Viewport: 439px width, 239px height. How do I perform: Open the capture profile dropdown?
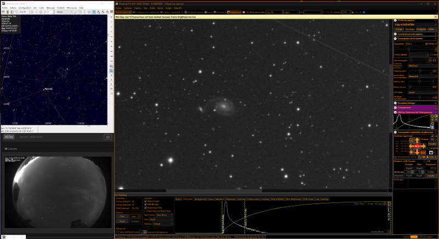tap(415, 25)
